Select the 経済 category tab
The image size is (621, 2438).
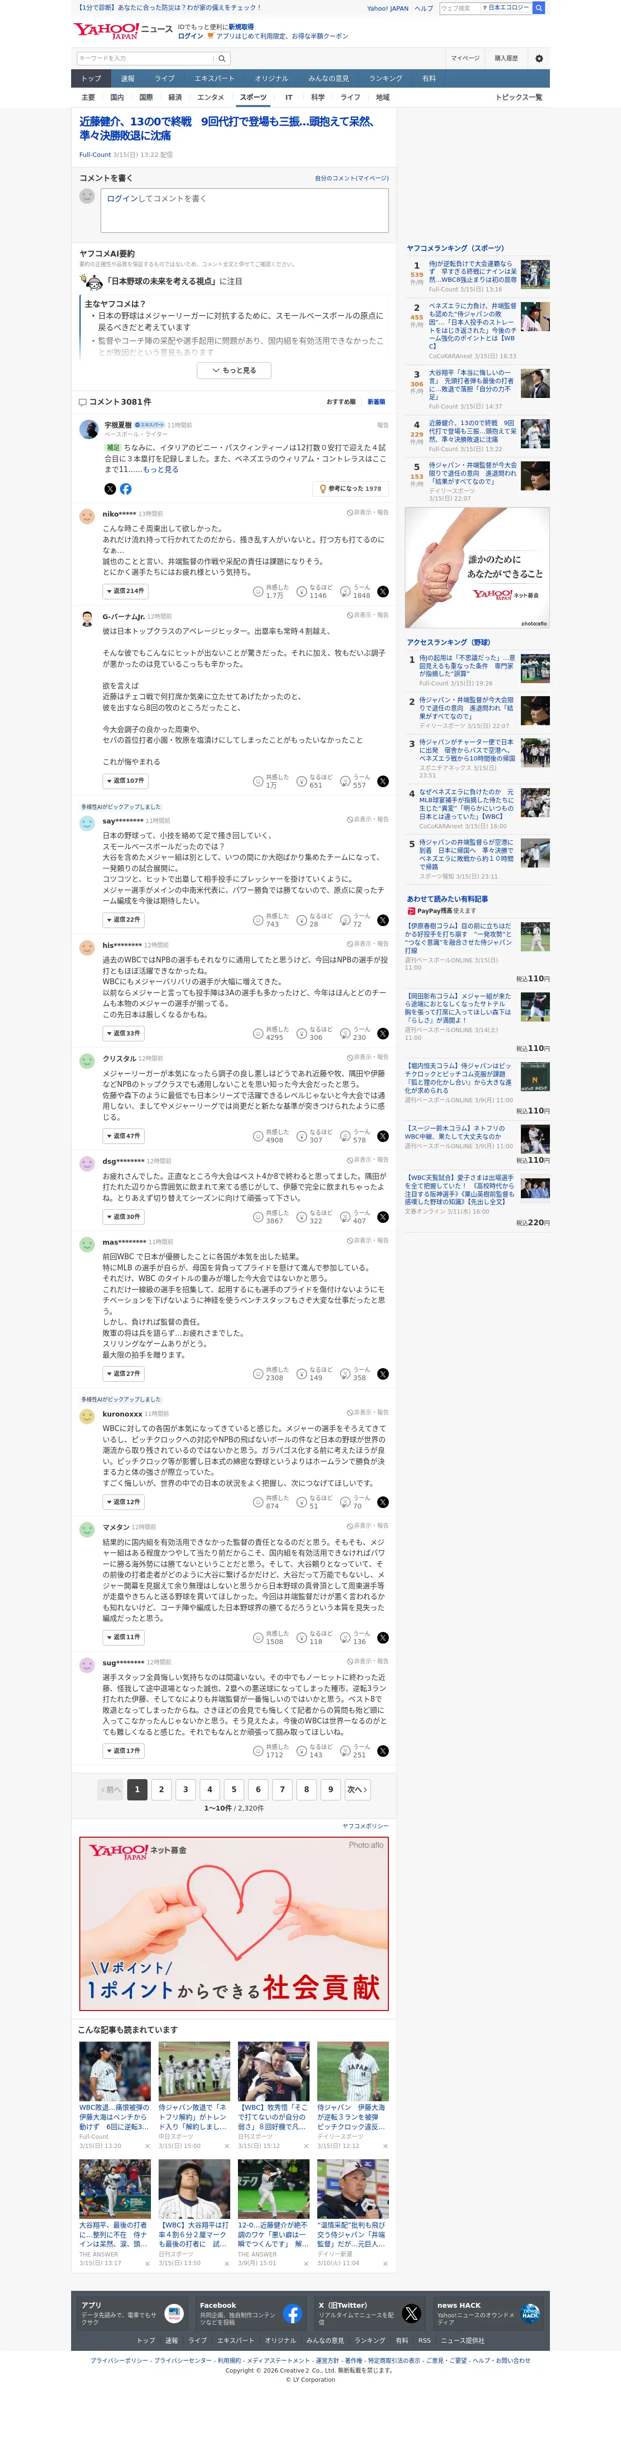click(175, 97)
